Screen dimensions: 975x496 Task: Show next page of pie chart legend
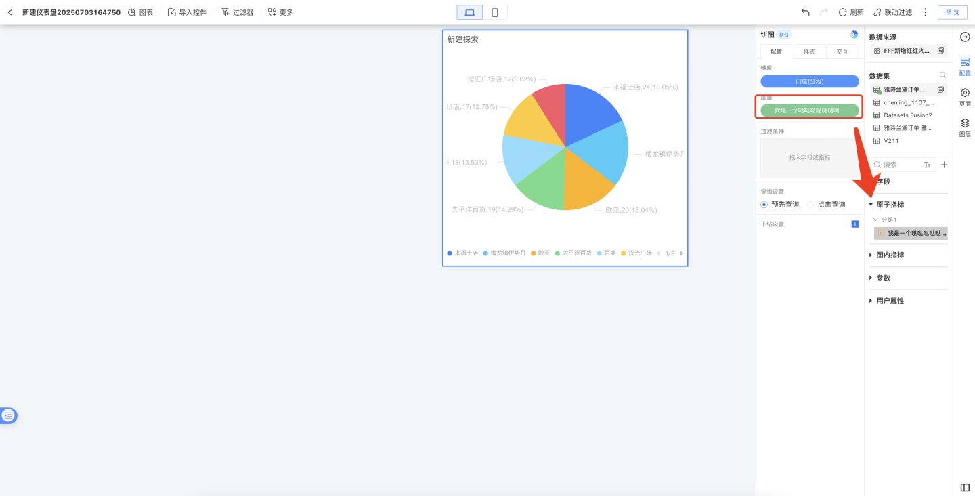pos(681,253)
